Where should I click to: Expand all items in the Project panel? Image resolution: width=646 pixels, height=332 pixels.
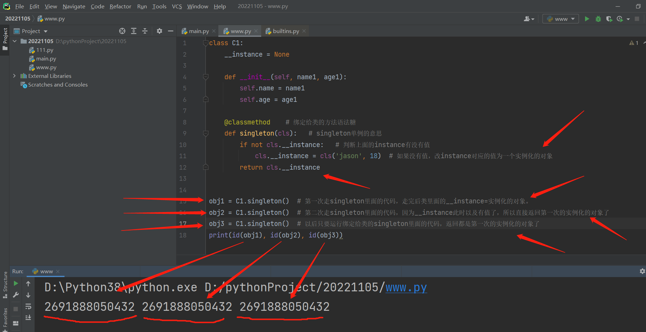(134, 31)
